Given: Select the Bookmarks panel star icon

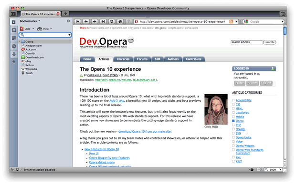Looking at the screenshot, I should click(13, 22).
